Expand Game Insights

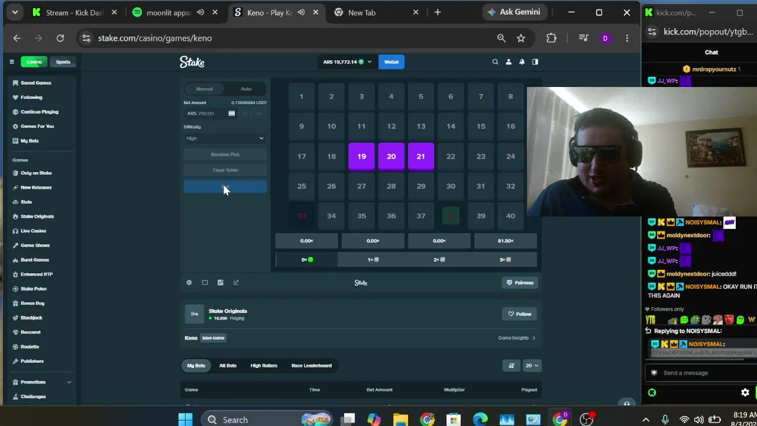(516, 338)
